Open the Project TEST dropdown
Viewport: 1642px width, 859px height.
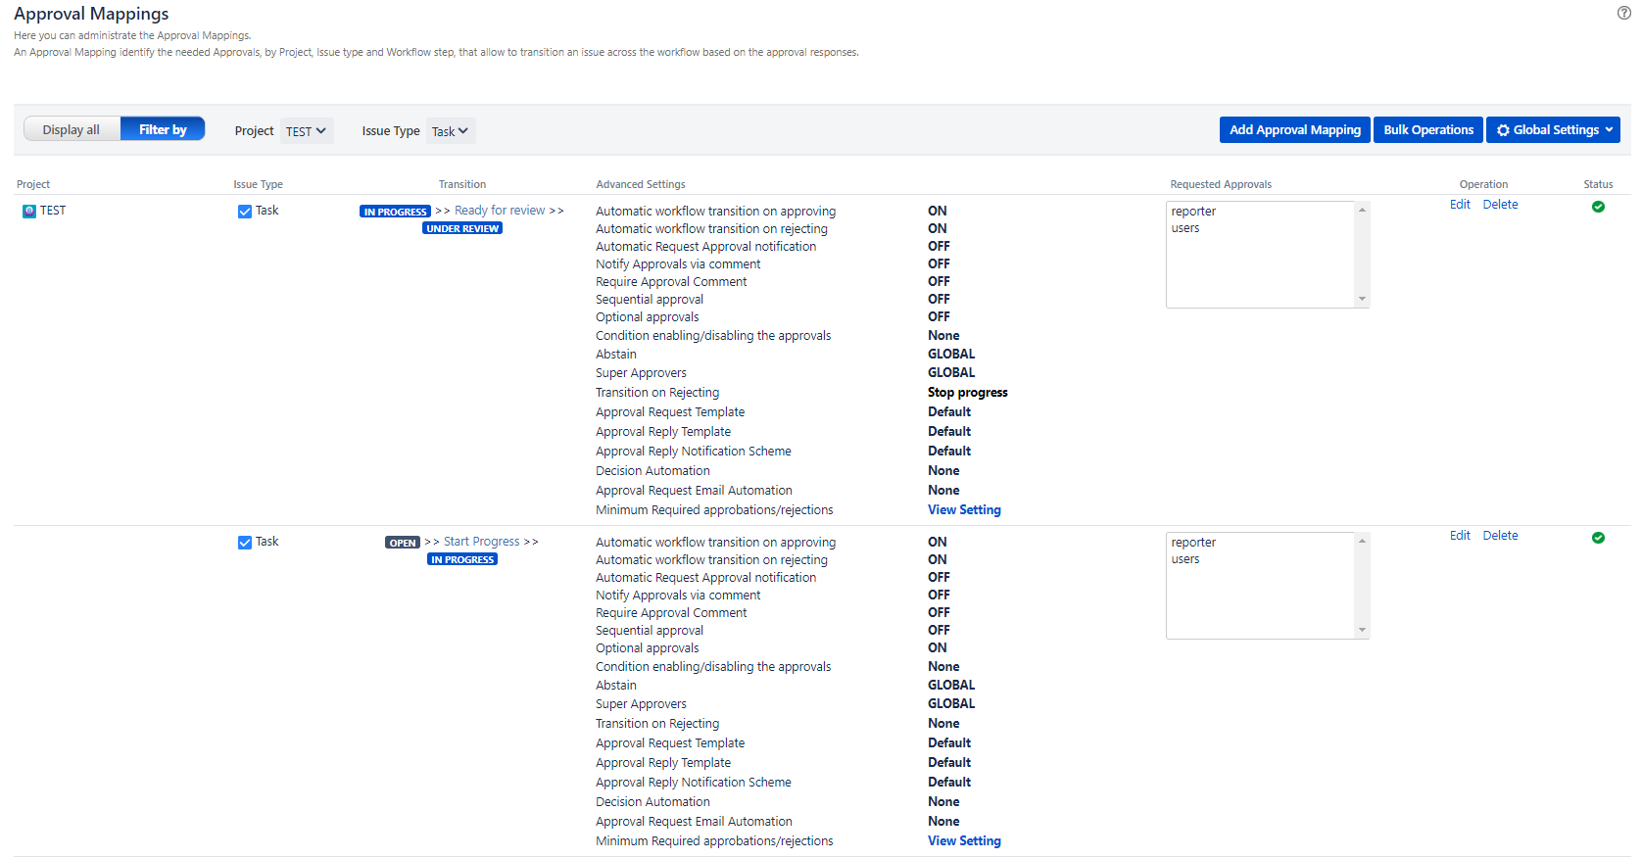coord(306,131)
